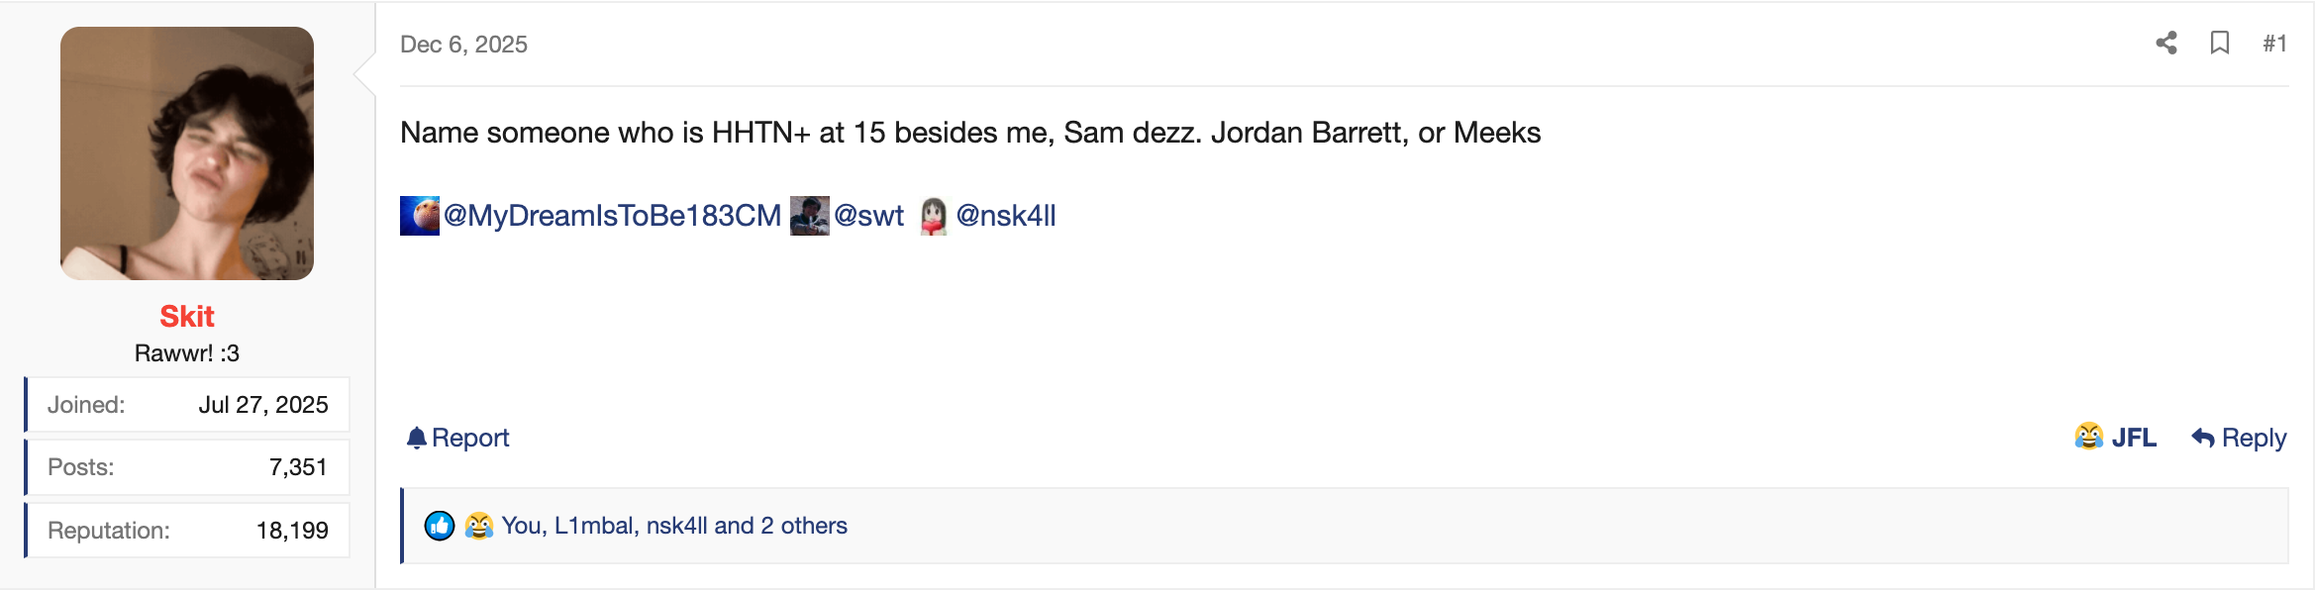Click the Reply arrow icon
Viewport: 2315px width, 594px height.
tap(2203, 438)
